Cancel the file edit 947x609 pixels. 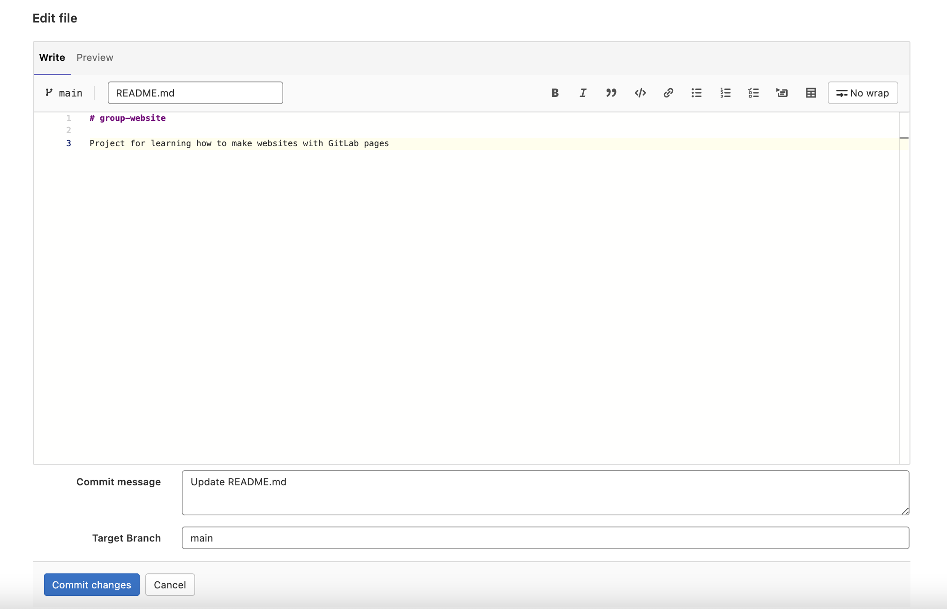click(170, 585)
